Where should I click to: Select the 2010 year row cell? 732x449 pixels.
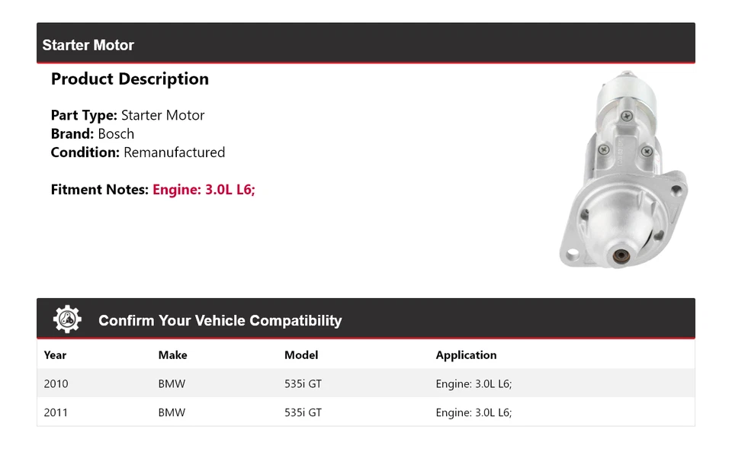pyautogui.click(x=56, y=384)
